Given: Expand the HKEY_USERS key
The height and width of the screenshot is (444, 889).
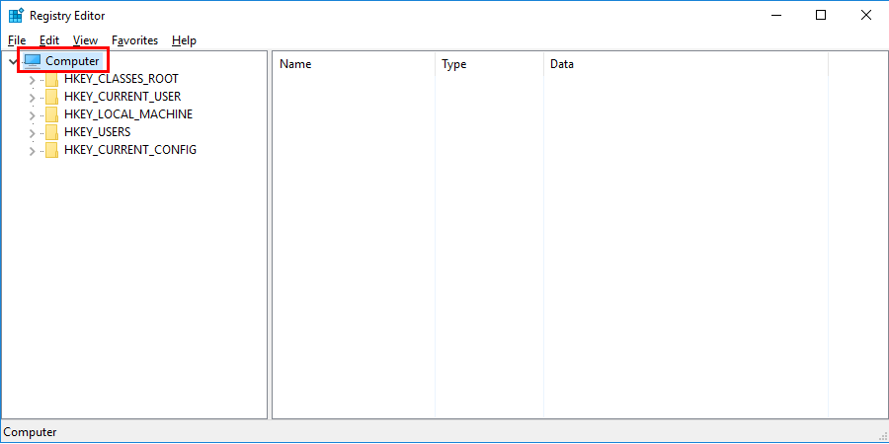Looking at the screenshot, I should pos(32,132).
